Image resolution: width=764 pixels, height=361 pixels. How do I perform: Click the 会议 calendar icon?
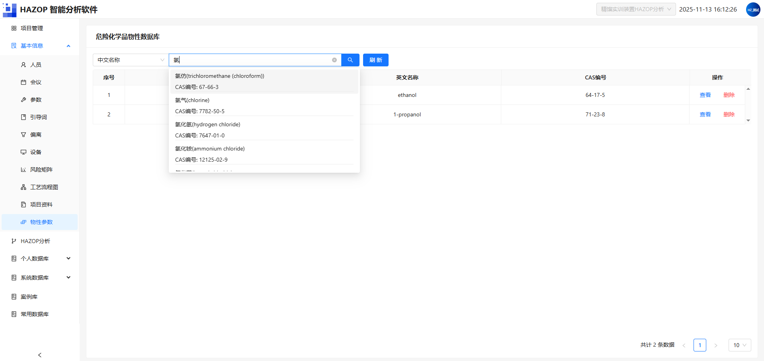coord(23,82)
